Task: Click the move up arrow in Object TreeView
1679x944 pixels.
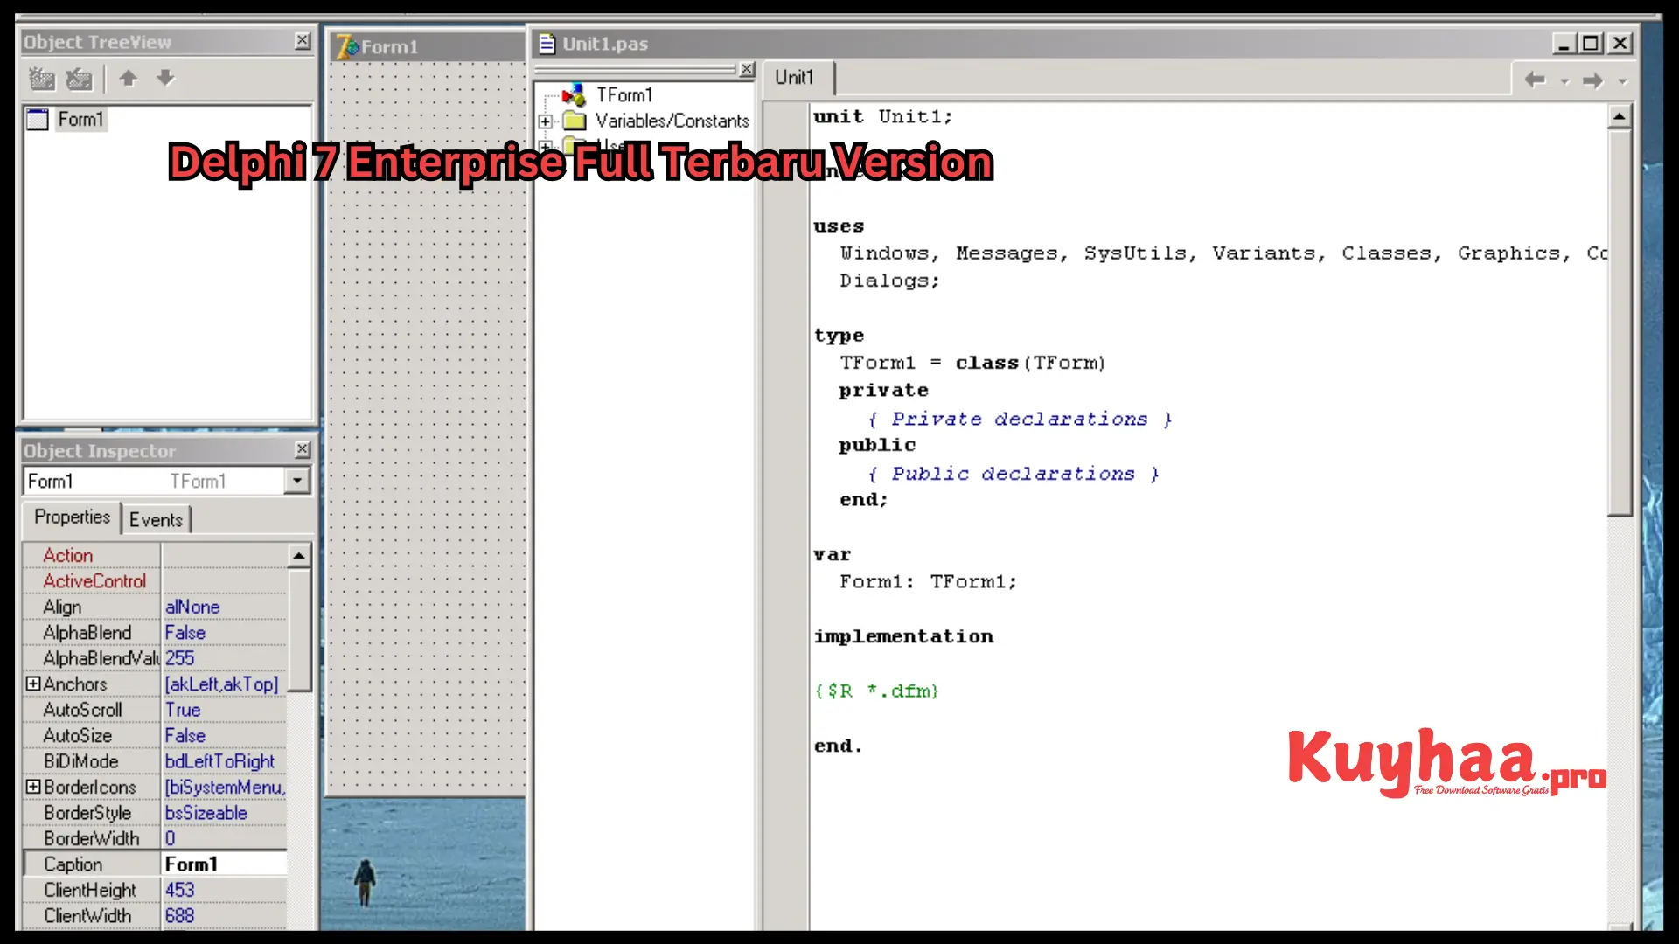Action: pos(128,79)
